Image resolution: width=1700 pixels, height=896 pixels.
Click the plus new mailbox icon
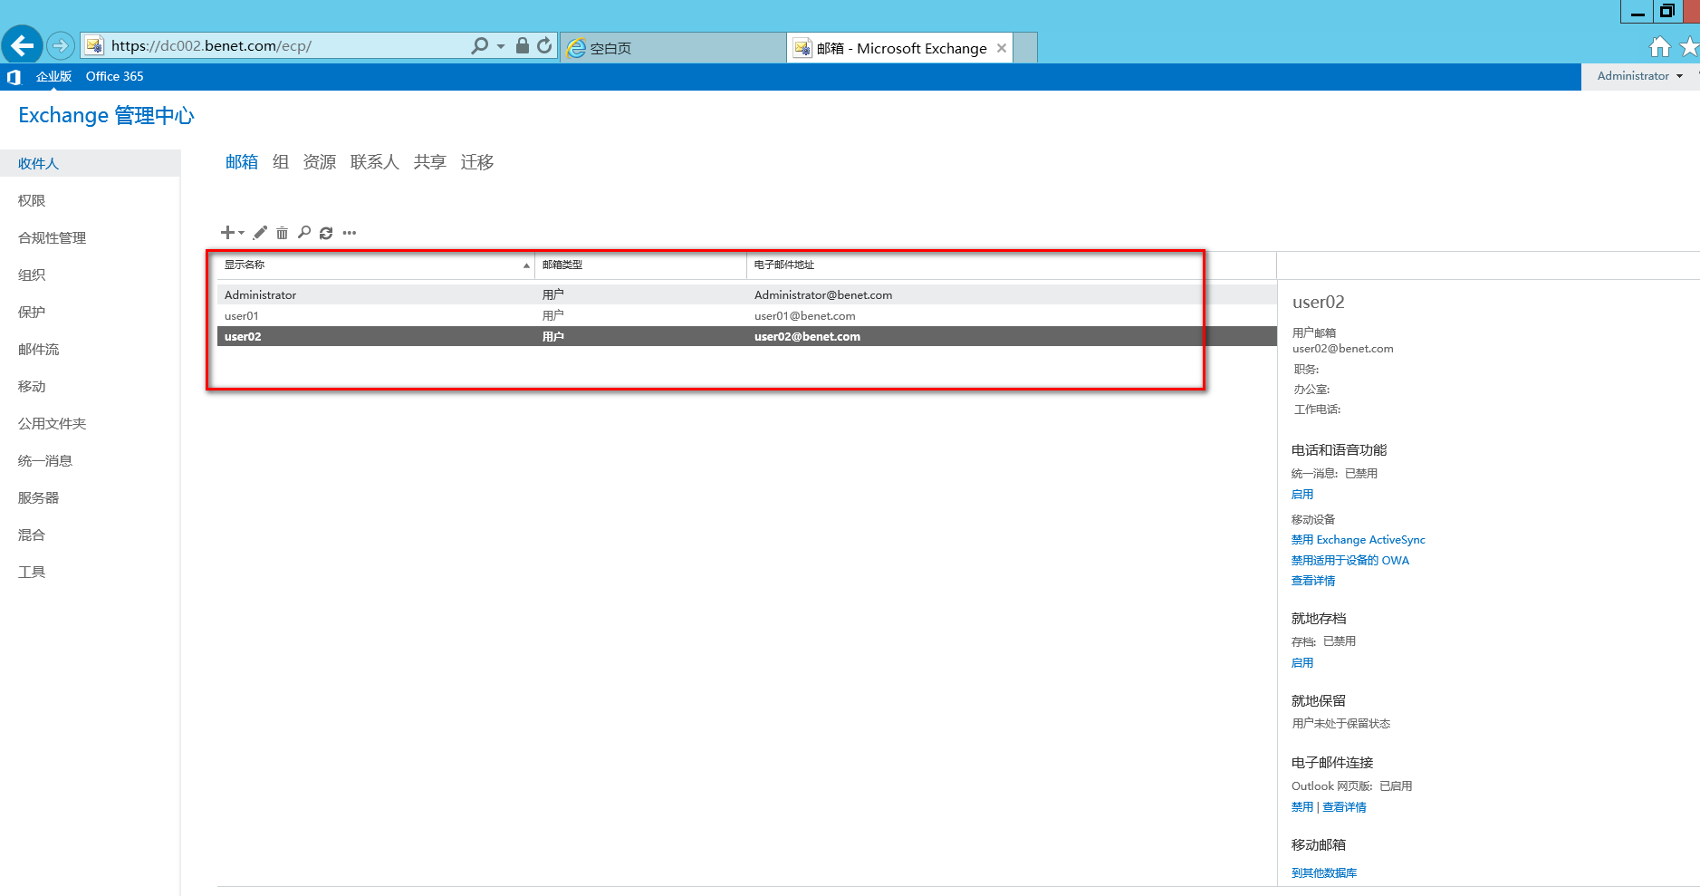point(227,233)
